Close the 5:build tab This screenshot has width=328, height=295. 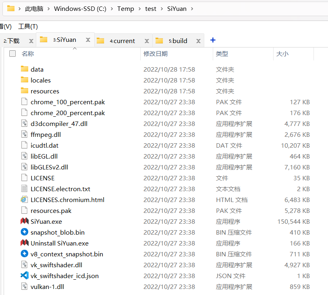[x=198, y=41]
